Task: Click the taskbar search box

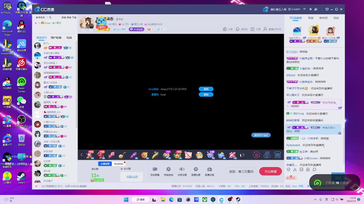Action: point(140,199)
